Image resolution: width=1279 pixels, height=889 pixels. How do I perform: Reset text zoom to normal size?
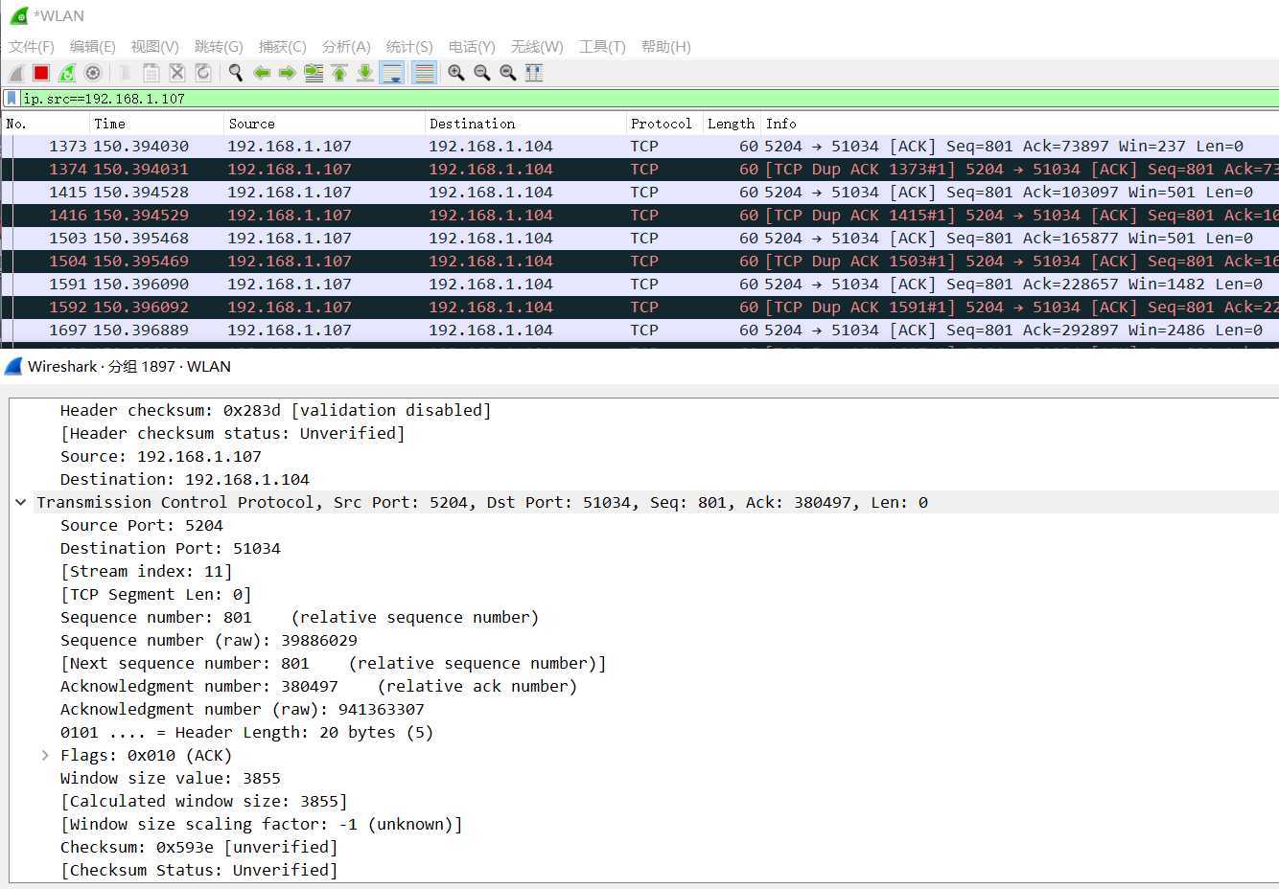pyautogui.click(x=508, y=73)
